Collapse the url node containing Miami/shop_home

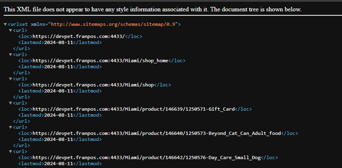(x=10, y=55)
